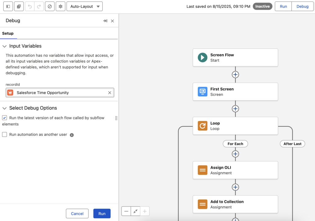The height and width of the screenshot is (221, 315).
Task: Open the Auto-Layout dropdown
Action: pyautogui.click(x=85, y=6)
